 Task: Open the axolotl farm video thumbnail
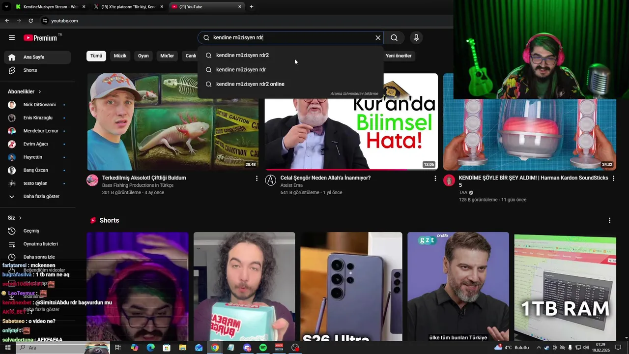(x=173, y=122)
